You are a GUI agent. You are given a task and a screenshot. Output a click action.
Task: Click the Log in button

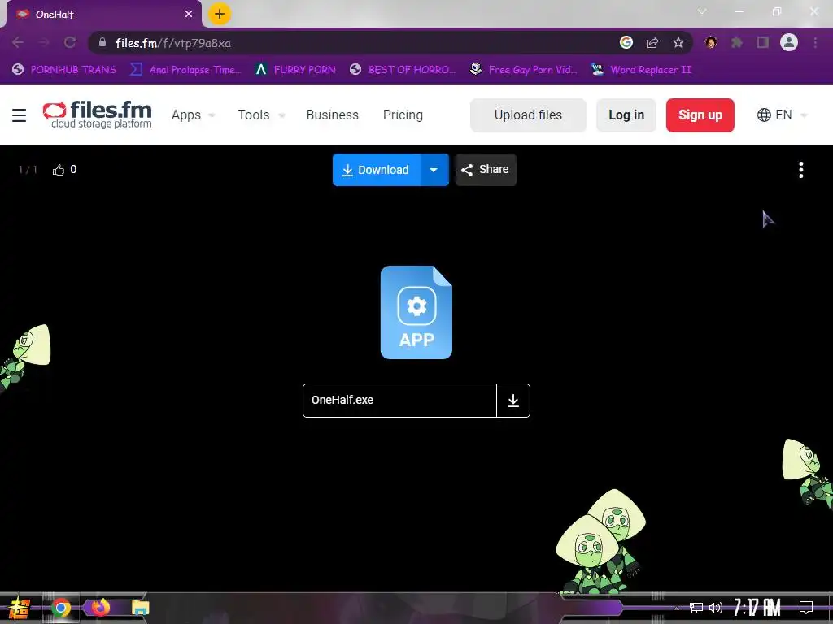[626, 115]
